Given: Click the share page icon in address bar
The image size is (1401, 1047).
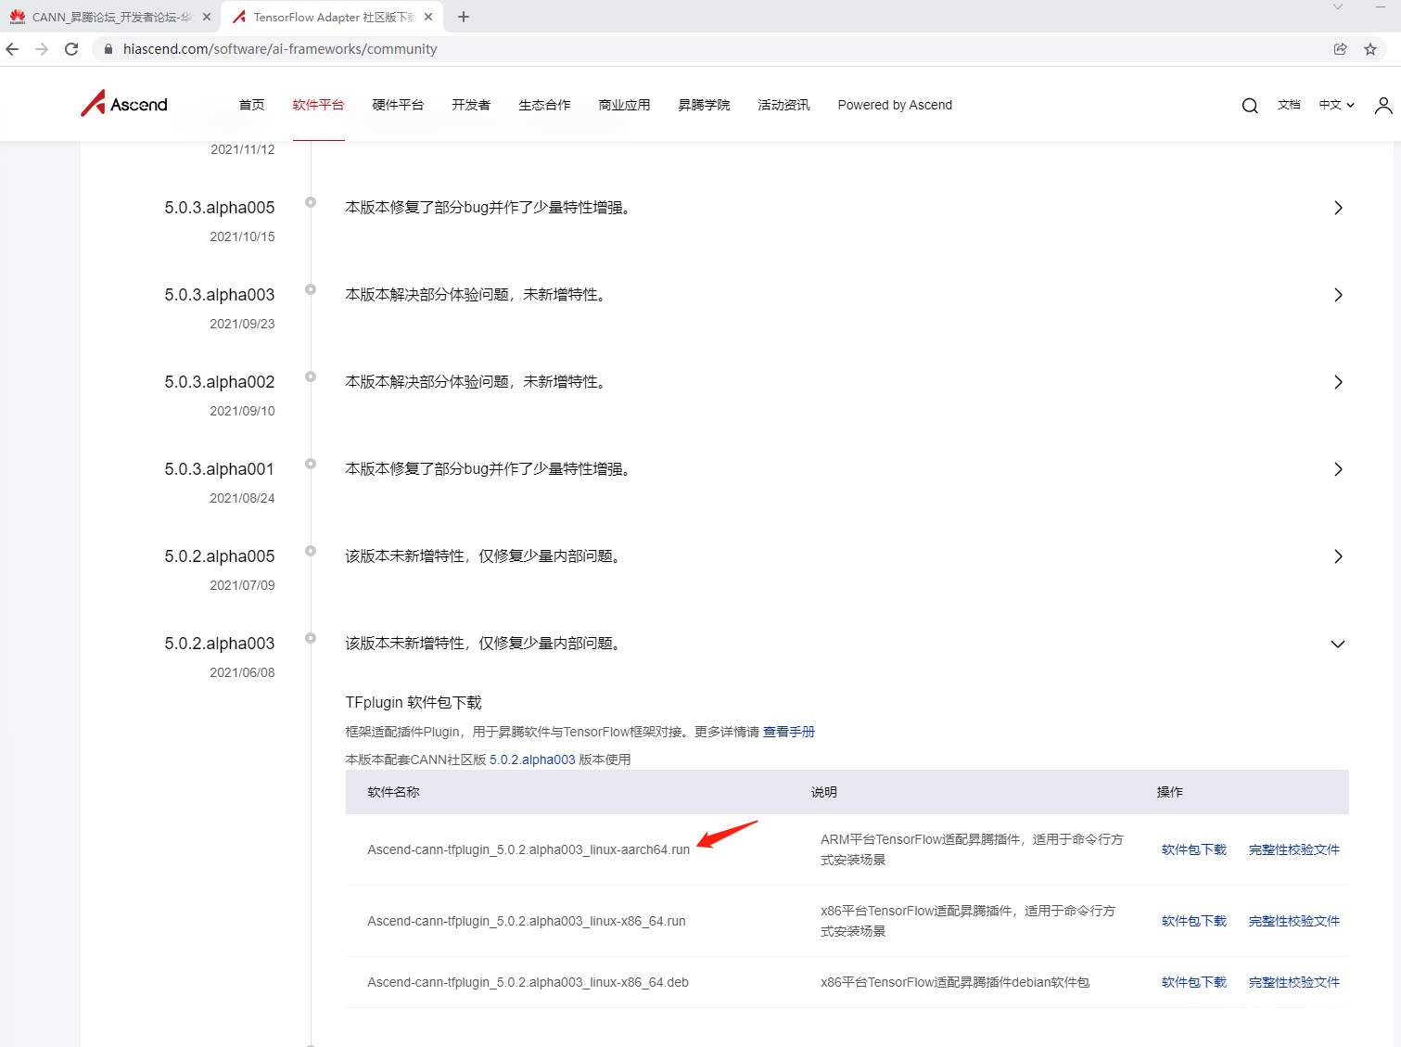Looking at the screenshot, I should click(x=1341, y=49).
